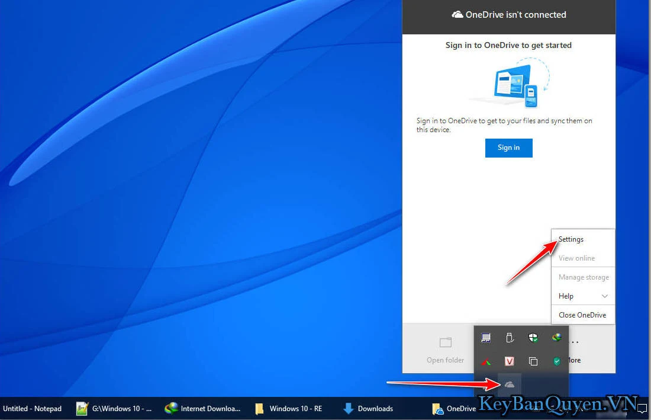The width and height of the screenshot is (651, 420).
Task: Expand the Help submenu chevron
Action: (x=604, y=296)
